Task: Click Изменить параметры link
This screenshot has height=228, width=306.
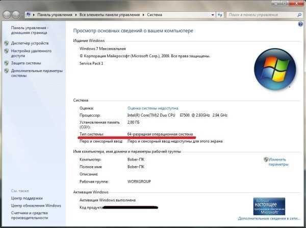Action: (x=278, y=162)
